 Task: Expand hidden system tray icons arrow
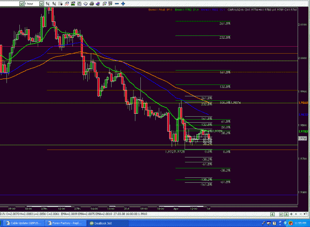[286, 223]
